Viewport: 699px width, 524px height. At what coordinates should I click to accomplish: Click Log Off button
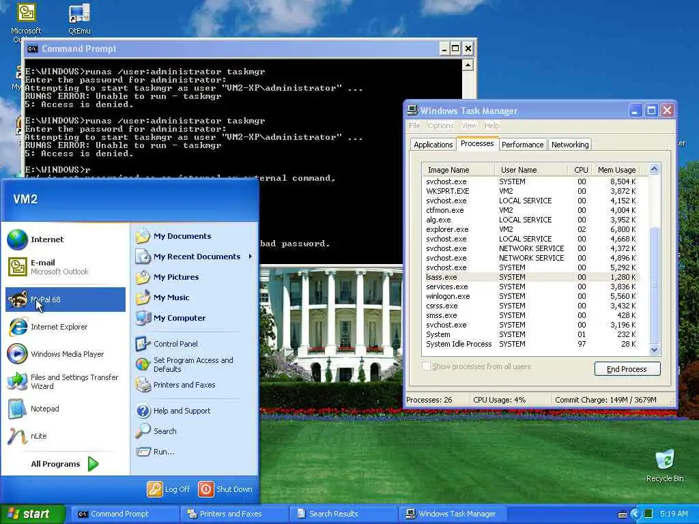coord(169,489)
